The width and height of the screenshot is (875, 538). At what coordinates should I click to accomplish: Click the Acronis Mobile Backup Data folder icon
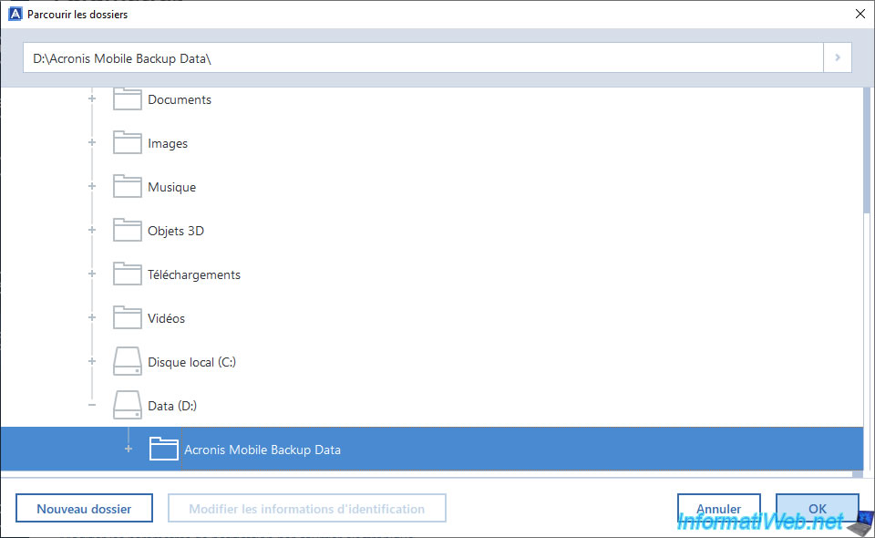(x=163, y=449)
